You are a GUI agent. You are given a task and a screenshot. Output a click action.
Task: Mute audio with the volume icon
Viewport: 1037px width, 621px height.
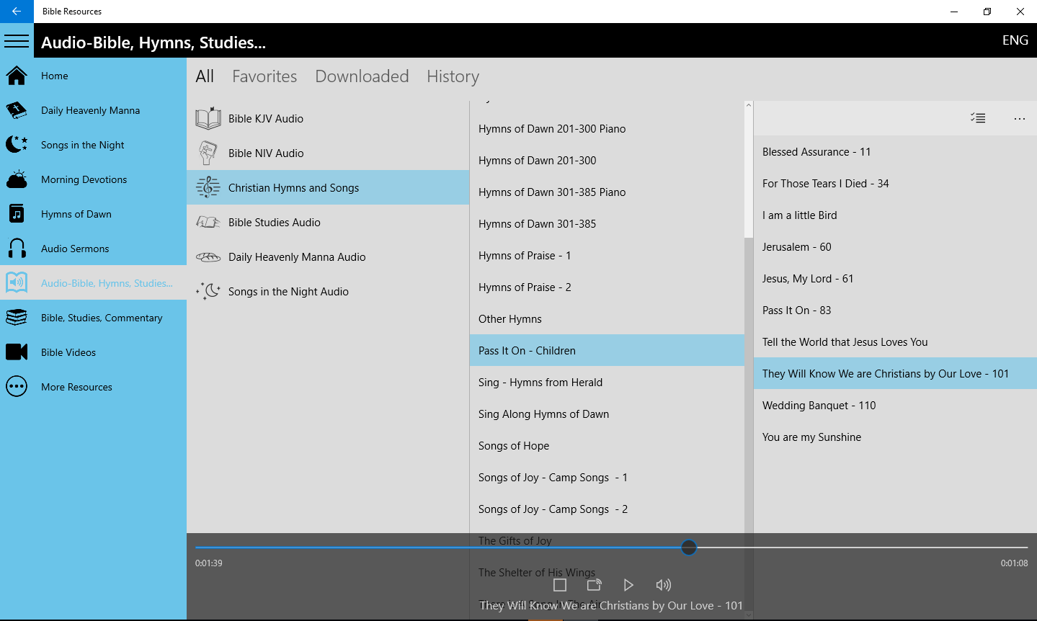coord(663,584)
